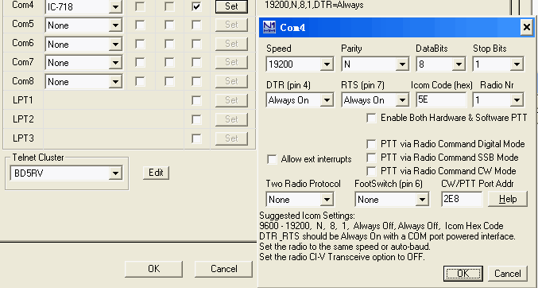Click OK in the Configurer window
Screen dimensions: 538x288
click(153, 269)
